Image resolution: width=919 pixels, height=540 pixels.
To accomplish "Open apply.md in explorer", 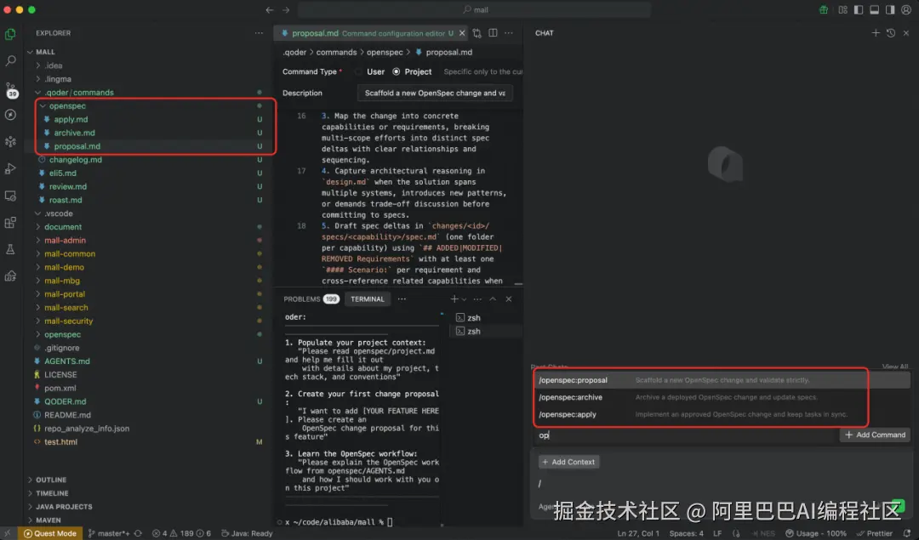I will point(71,119).
